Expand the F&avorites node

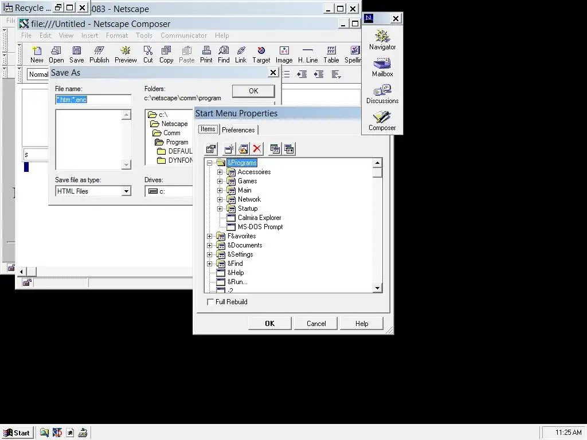210,236
